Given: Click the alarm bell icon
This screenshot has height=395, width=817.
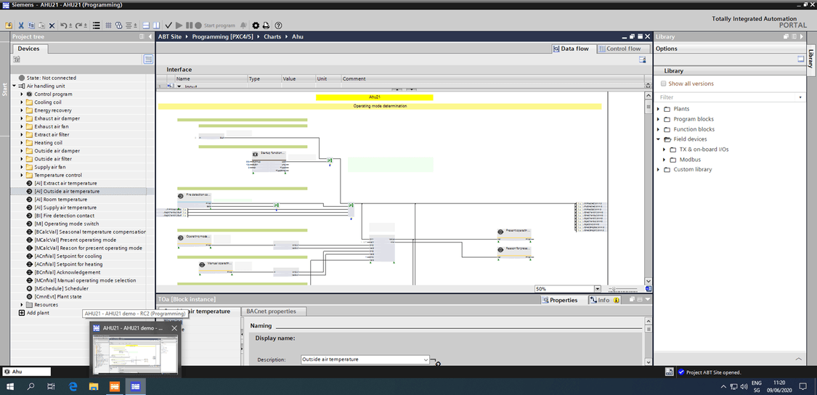Looking at the screenshot, I should pyautogui.click(x=243, y=25).
